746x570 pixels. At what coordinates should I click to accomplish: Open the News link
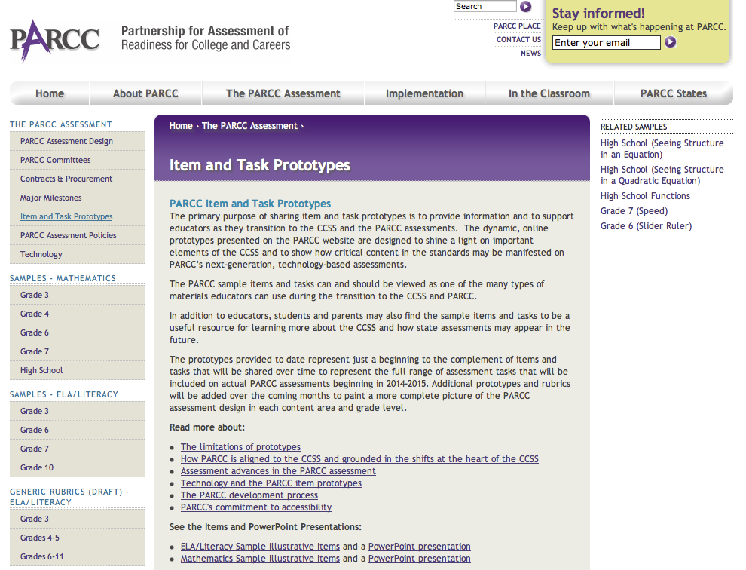click(530, 53)
